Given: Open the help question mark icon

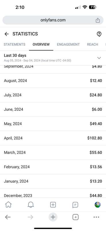Looking at the screenshot, I should 99,34.
